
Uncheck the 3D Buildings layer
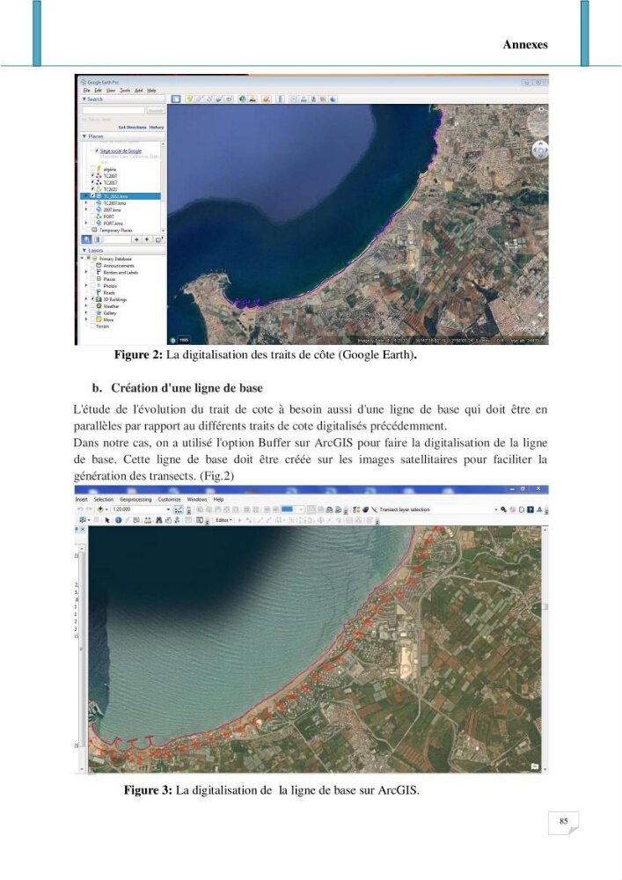coord(92,299)
